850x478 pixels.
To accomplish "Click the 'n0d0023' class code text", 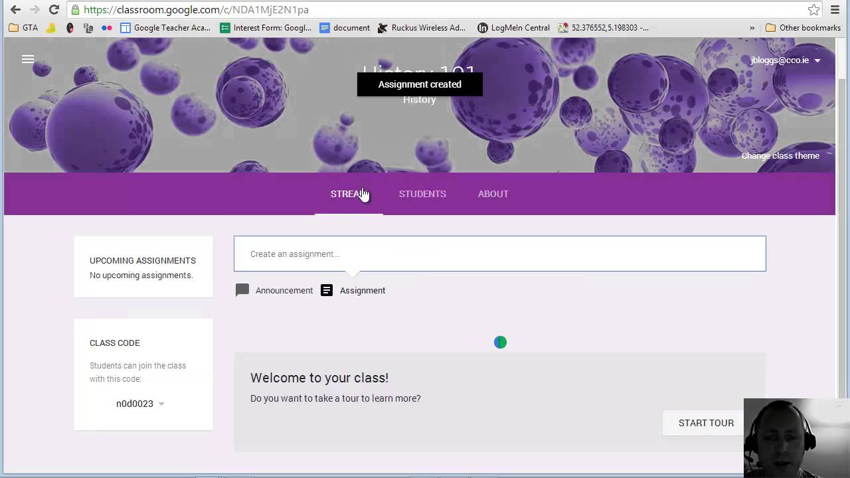I will (134, 404).
